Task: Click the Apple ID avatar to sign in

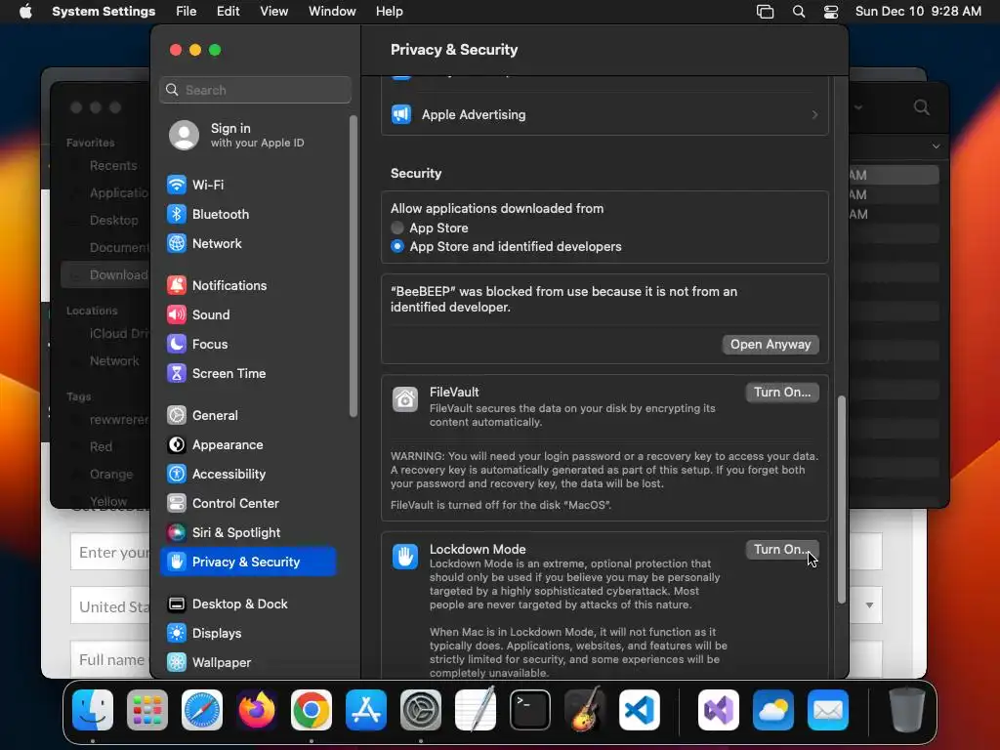Action: pos(184,135)
